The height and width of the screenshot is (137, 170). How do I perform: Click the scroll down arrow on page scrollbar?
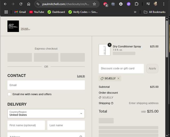pyautogui.click(x=167, y=135)
